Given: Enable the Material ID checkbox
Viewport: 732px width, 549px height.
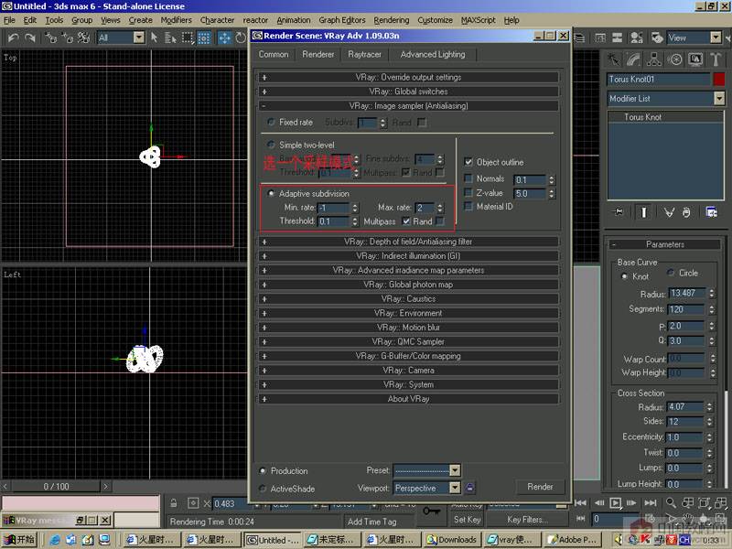Looking at the screenshot, I should tap(468, 206).
